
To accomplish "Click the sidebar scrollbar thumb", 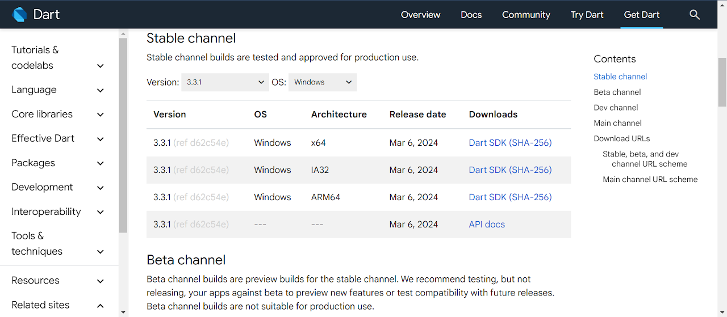I will (123, 136).
